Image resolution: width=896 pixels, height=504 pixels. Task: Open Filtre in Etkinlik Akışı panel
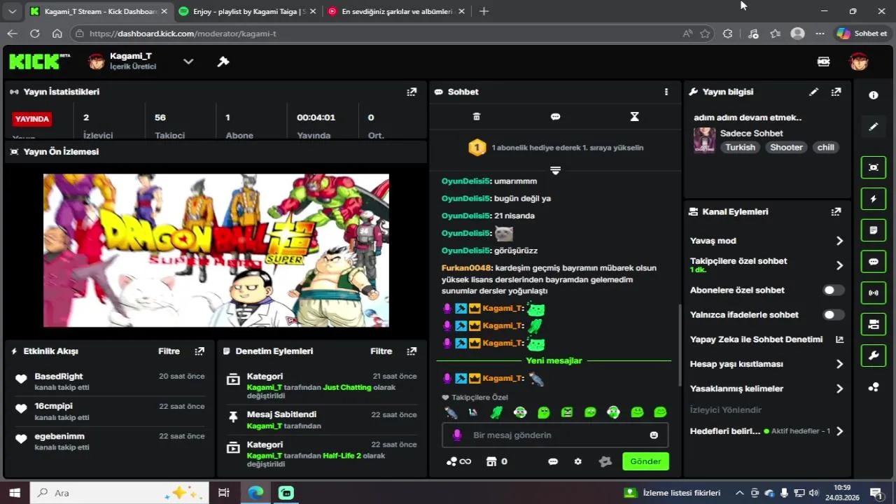point(169,351)
